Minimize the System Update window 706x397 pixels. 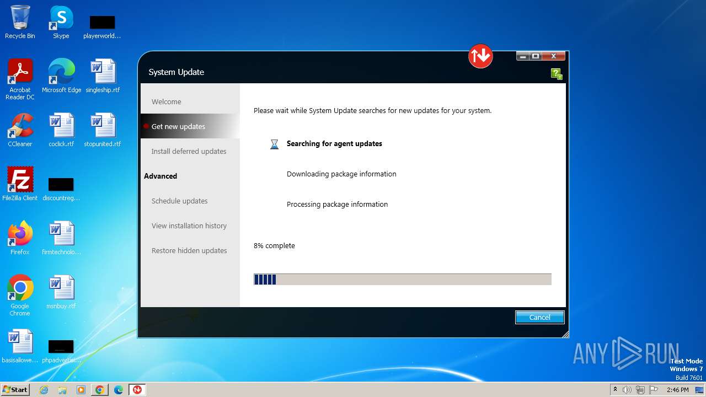[522, 56]
